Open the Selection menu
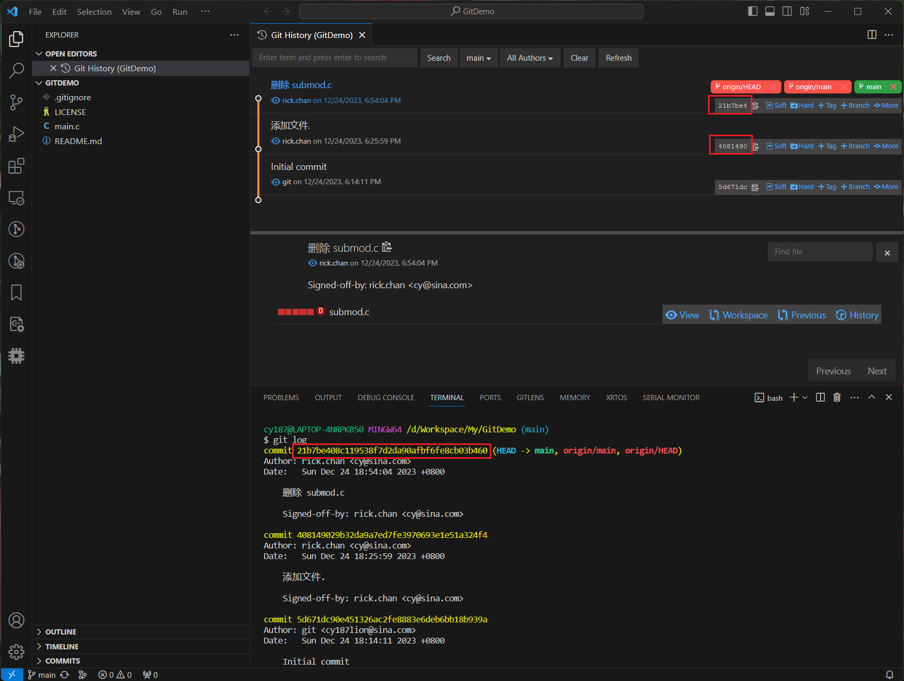This screenshot has height=681, width=904. point(94,12)
